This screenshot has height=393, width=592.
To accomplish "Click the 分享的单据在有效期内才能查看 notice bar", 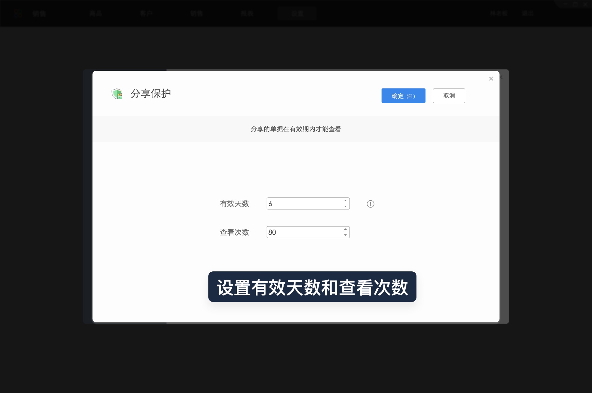I will [x=296, y=129].
